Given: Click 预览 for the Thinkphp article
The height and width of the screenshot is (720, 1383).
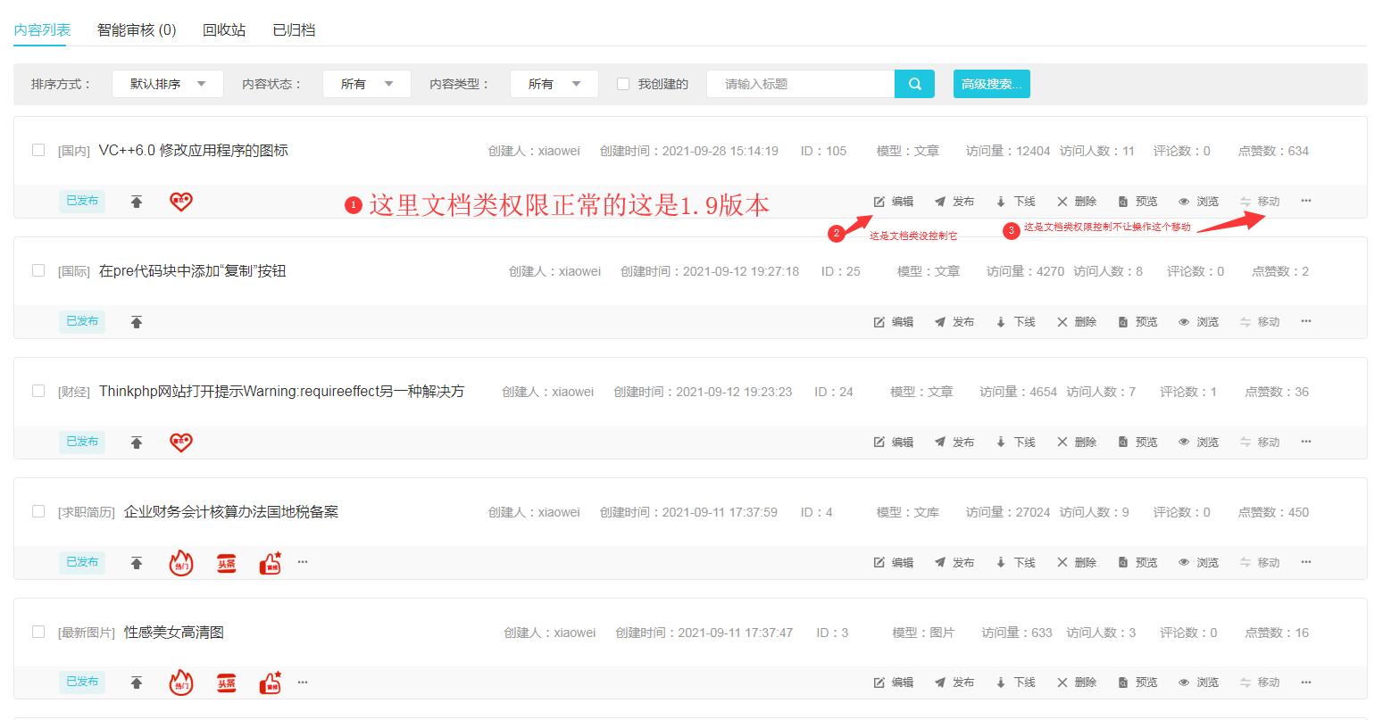Looking at the screenshot, I should (1137, 443).
